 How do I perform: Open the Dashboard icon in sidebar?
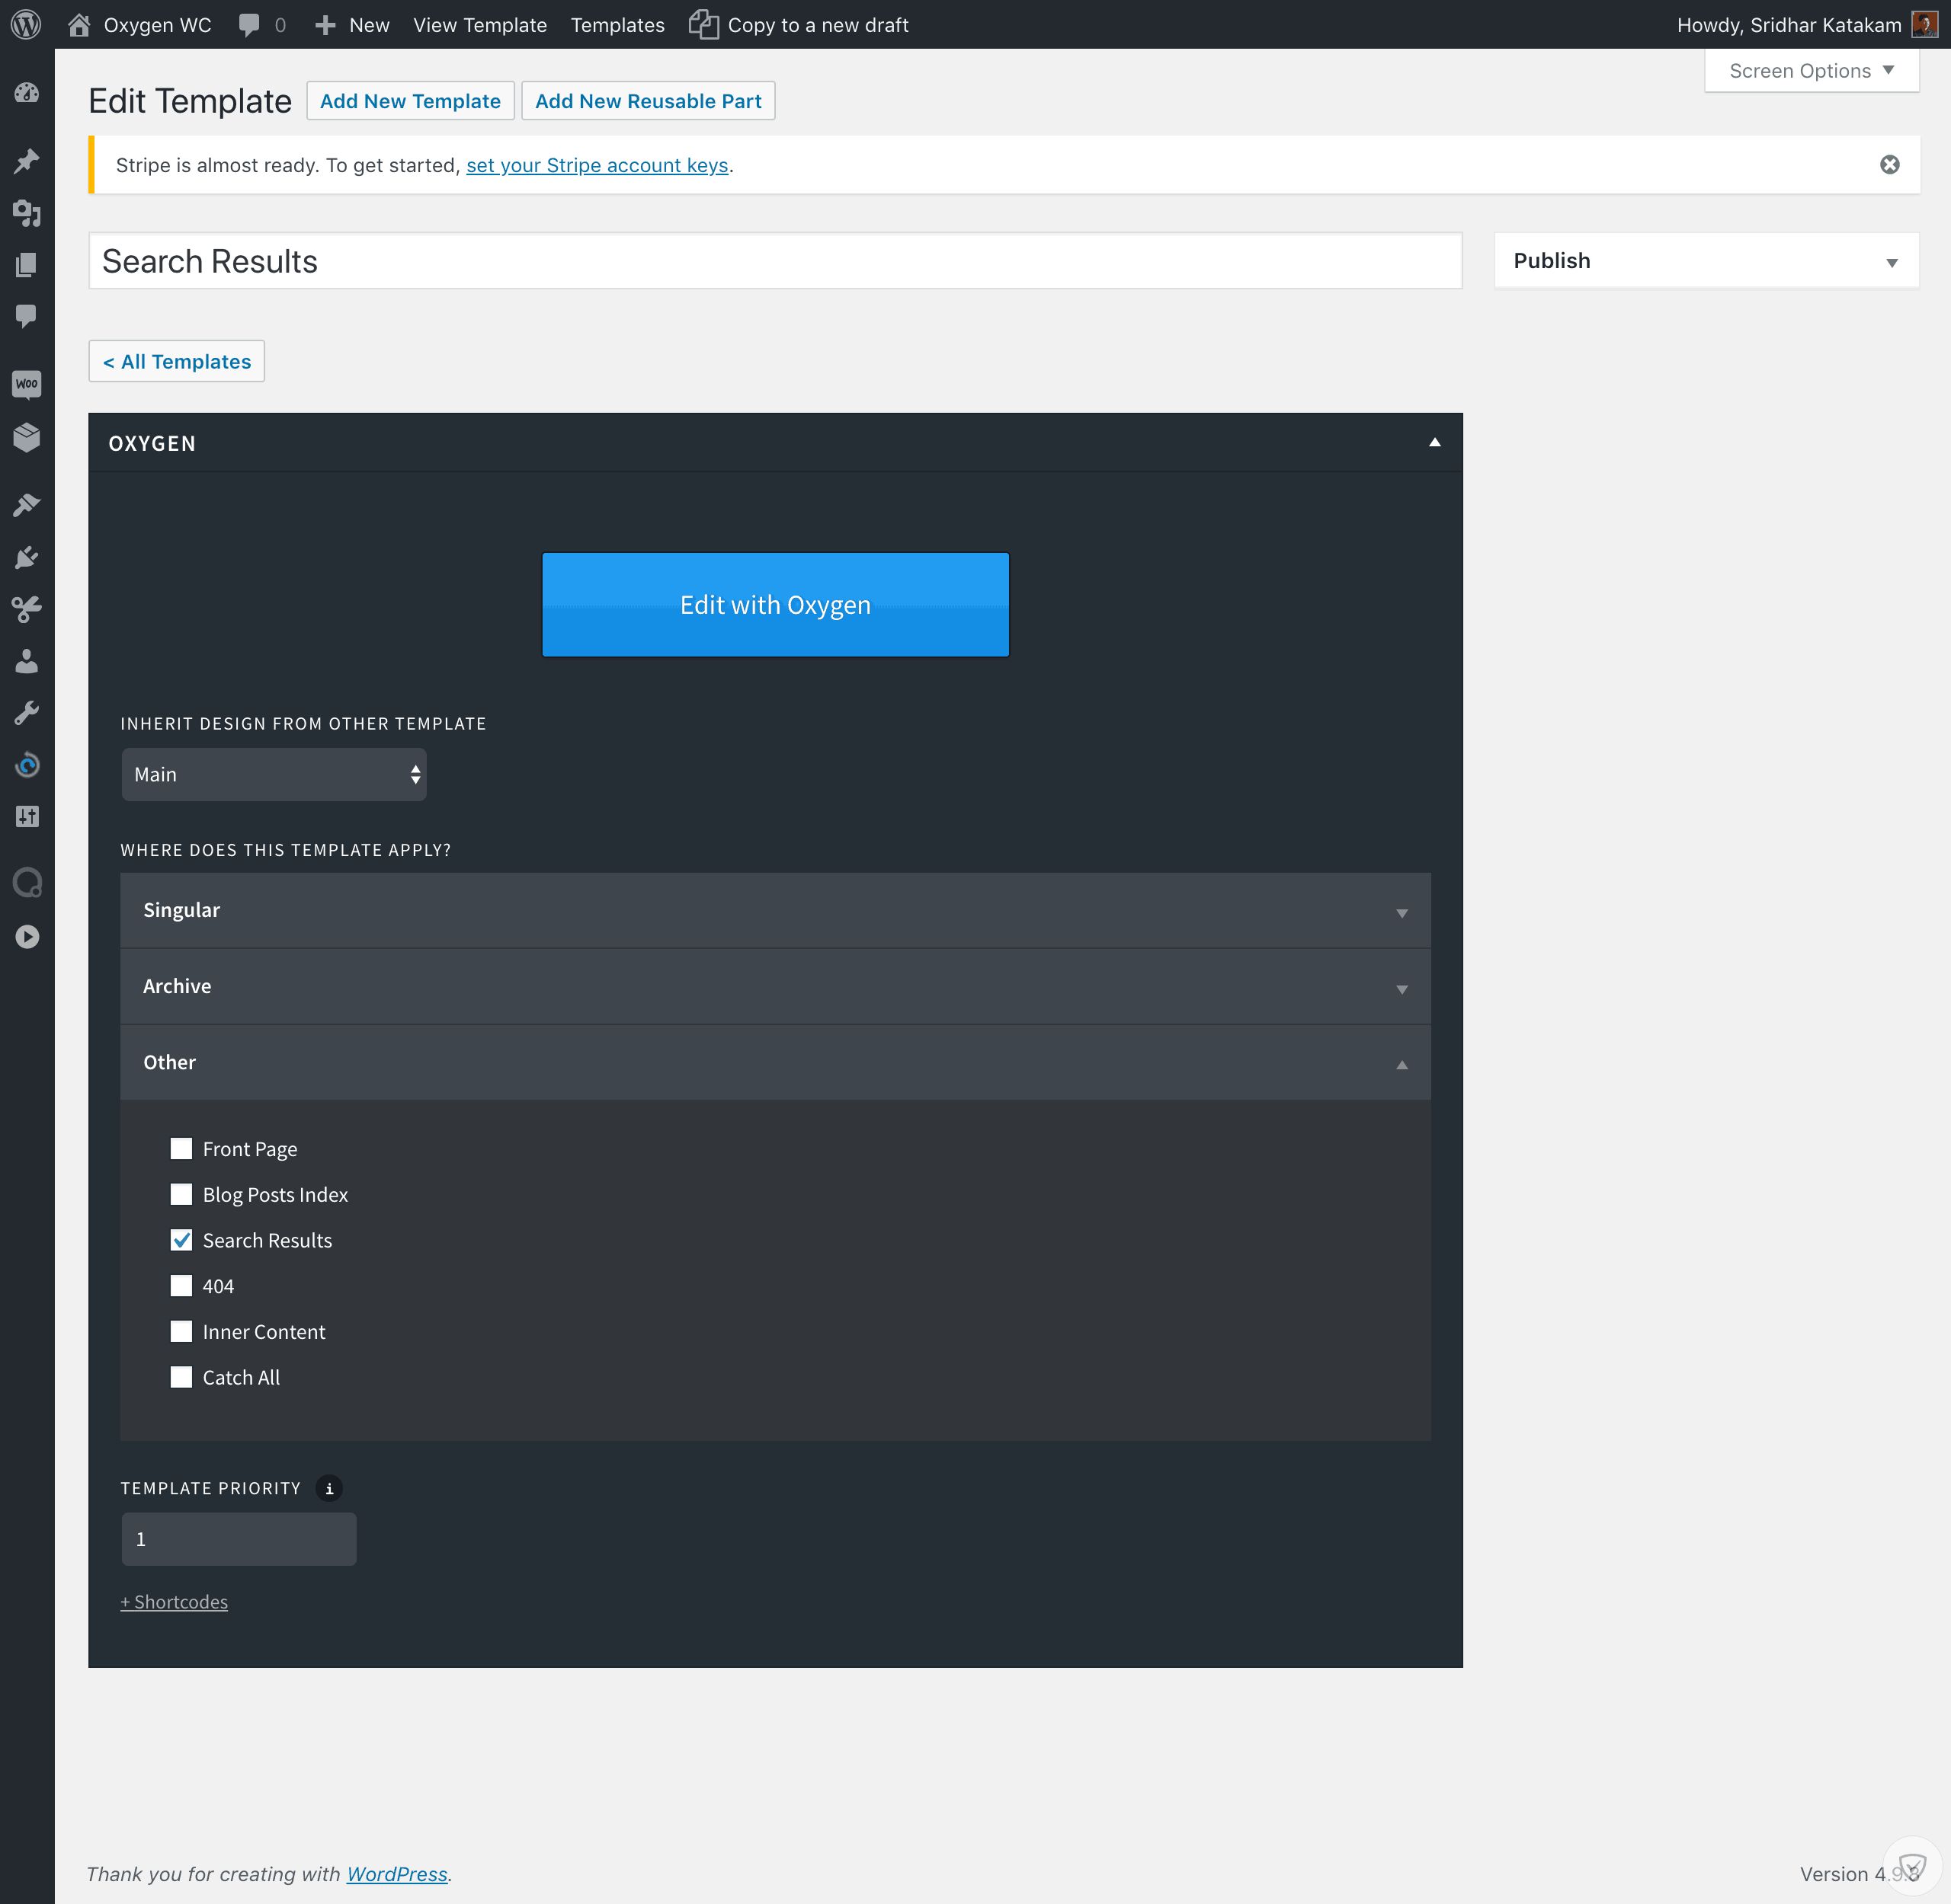(x=27, y=93)
